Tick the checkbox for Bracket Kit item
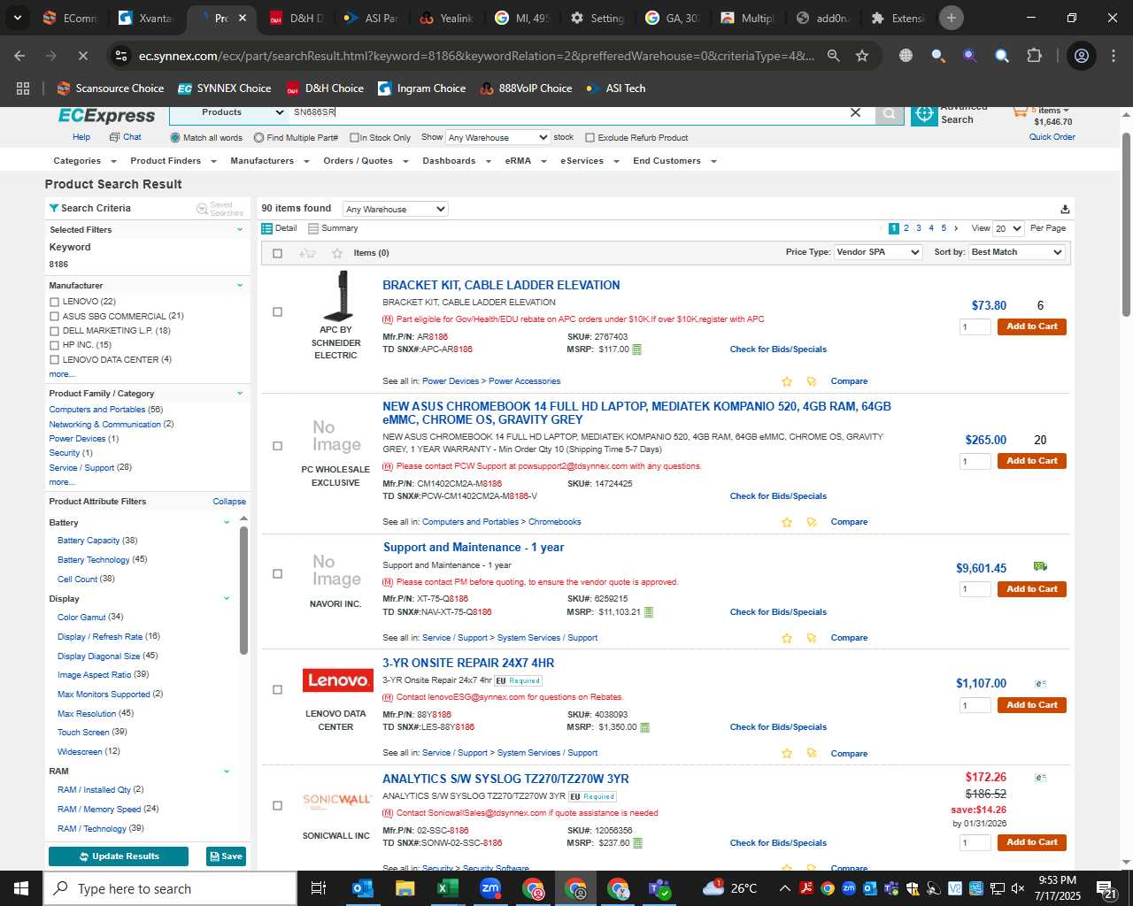The image size is (1133, 906). click(277, 312)
